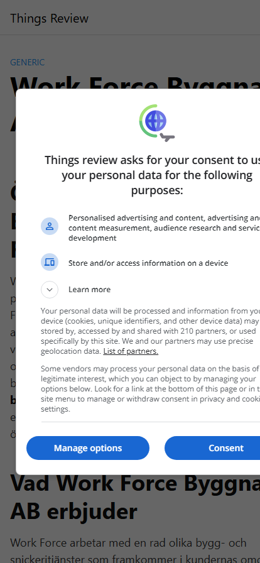Click the globe consent logo icon
Image resolution: width=260 pixels, height=563 pixels.
coord(157,123)
